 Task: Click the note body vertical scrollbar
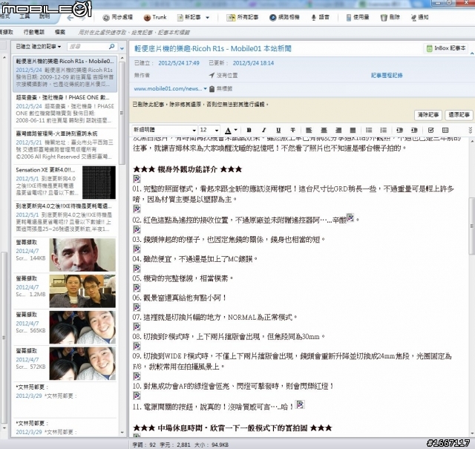pos(471,226)
